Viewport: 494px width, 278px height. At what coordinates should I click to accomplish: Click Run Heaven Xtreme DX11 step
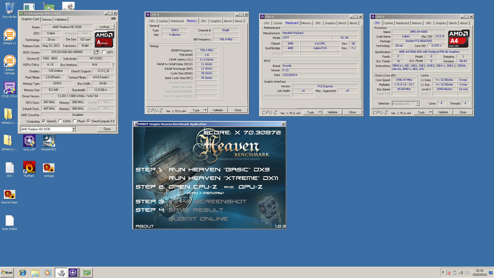(223, 178)
